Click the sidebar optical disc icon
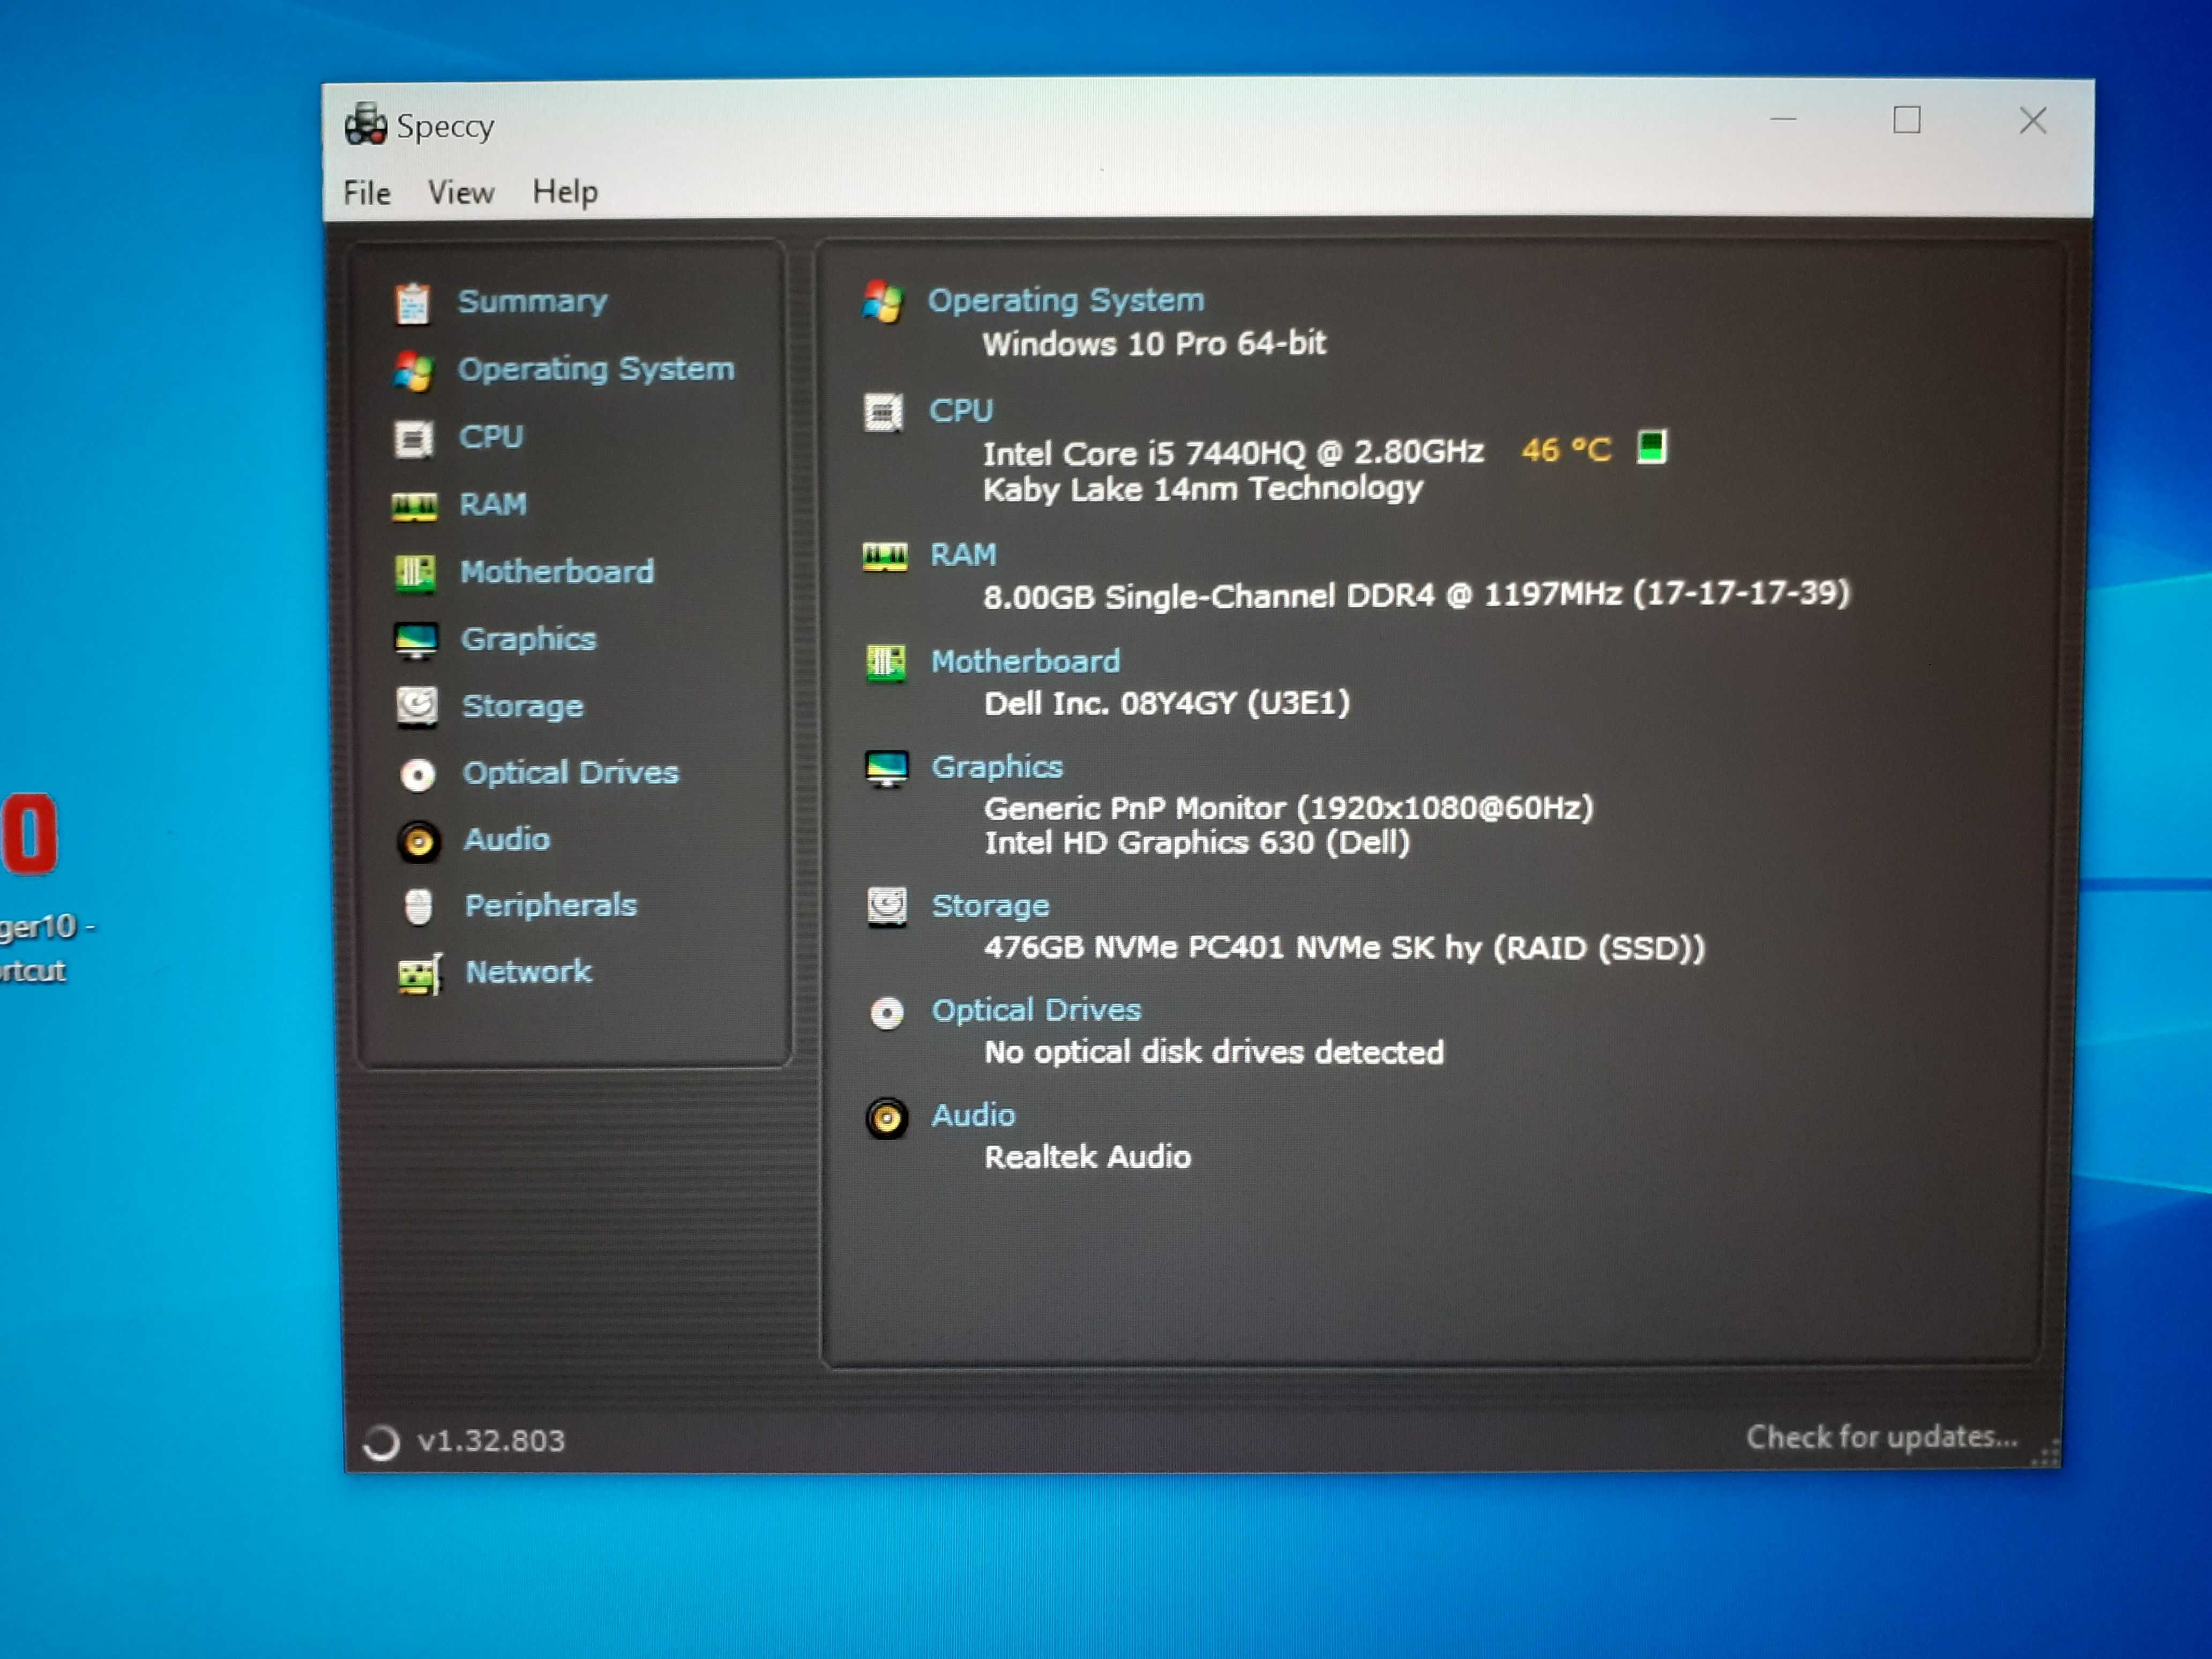This screenshot has height=1659, width=2212. click(418, 775)
